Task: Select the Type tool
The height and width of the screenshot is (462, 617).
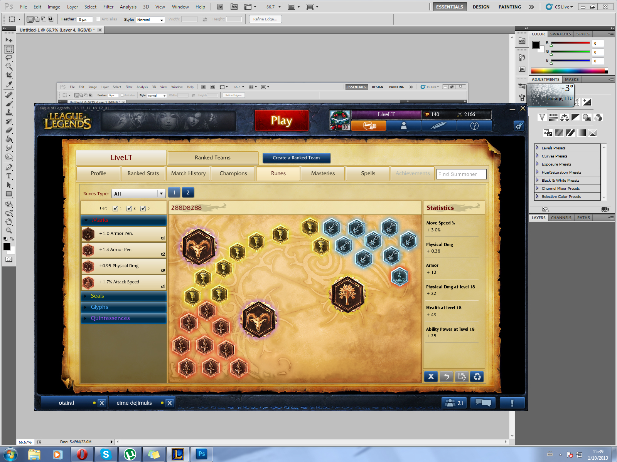Action: pos(9,176)
